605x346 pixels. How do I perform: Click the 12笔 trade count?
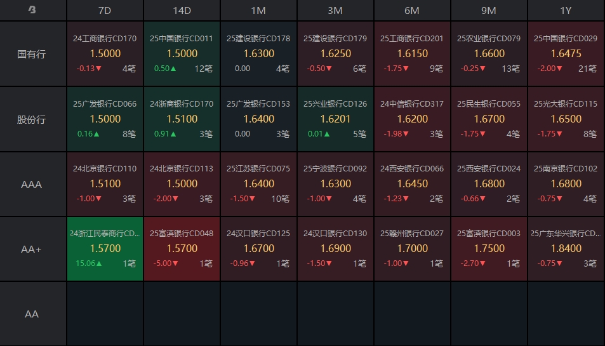(203, 69)
